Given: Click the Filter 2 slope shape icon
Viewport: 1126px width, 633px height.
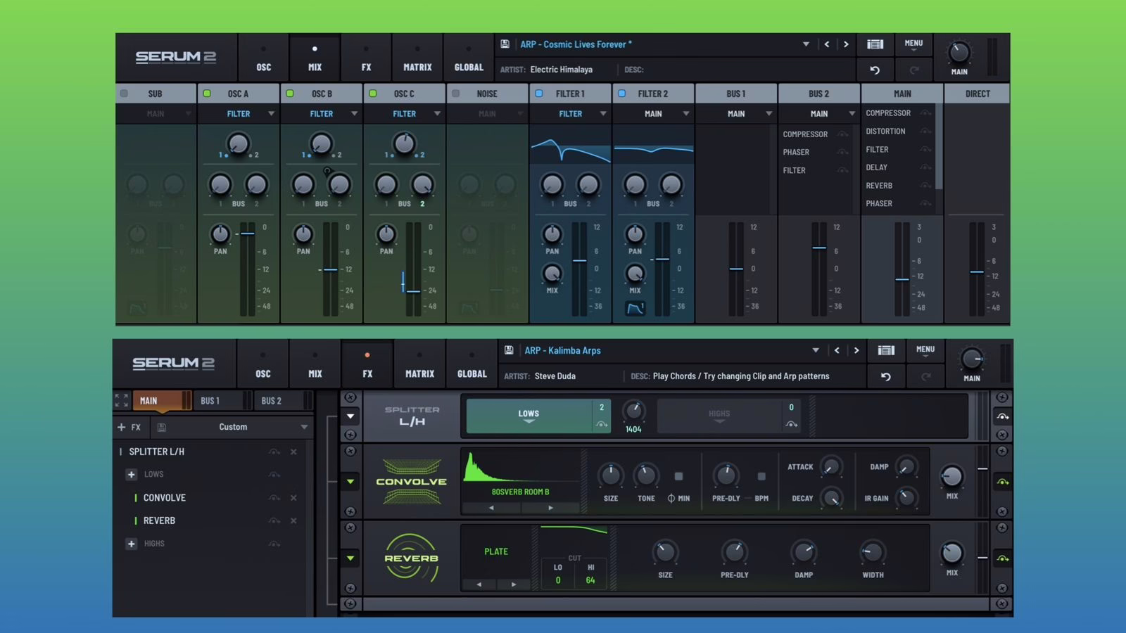Looking at the screenshot, I should click(635, 308).
